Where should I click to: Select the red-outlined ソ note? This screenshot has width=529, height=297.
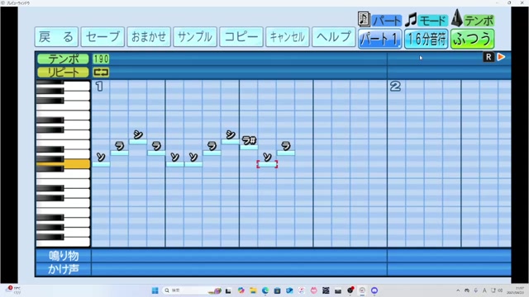(x=267, y=164)
